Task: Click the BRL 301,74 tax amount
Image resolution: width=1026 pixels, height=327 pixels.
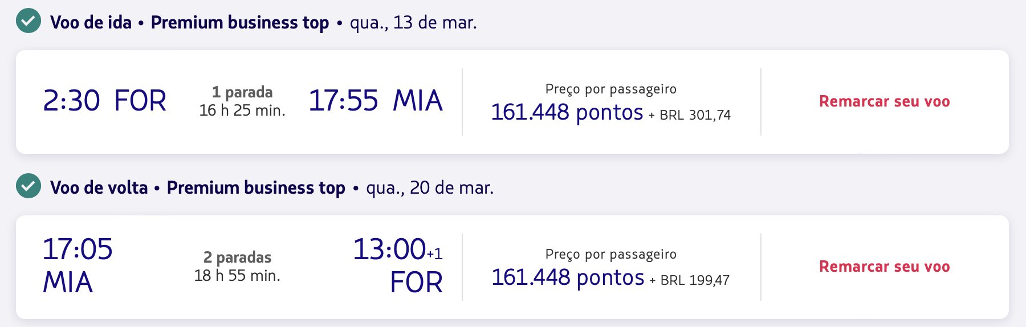Action: click(x=695, y=115)
